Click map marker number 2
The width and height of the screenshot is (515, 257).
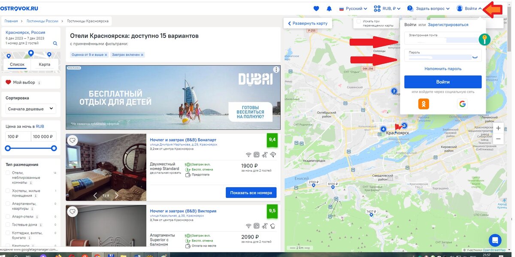click(394, 91)
